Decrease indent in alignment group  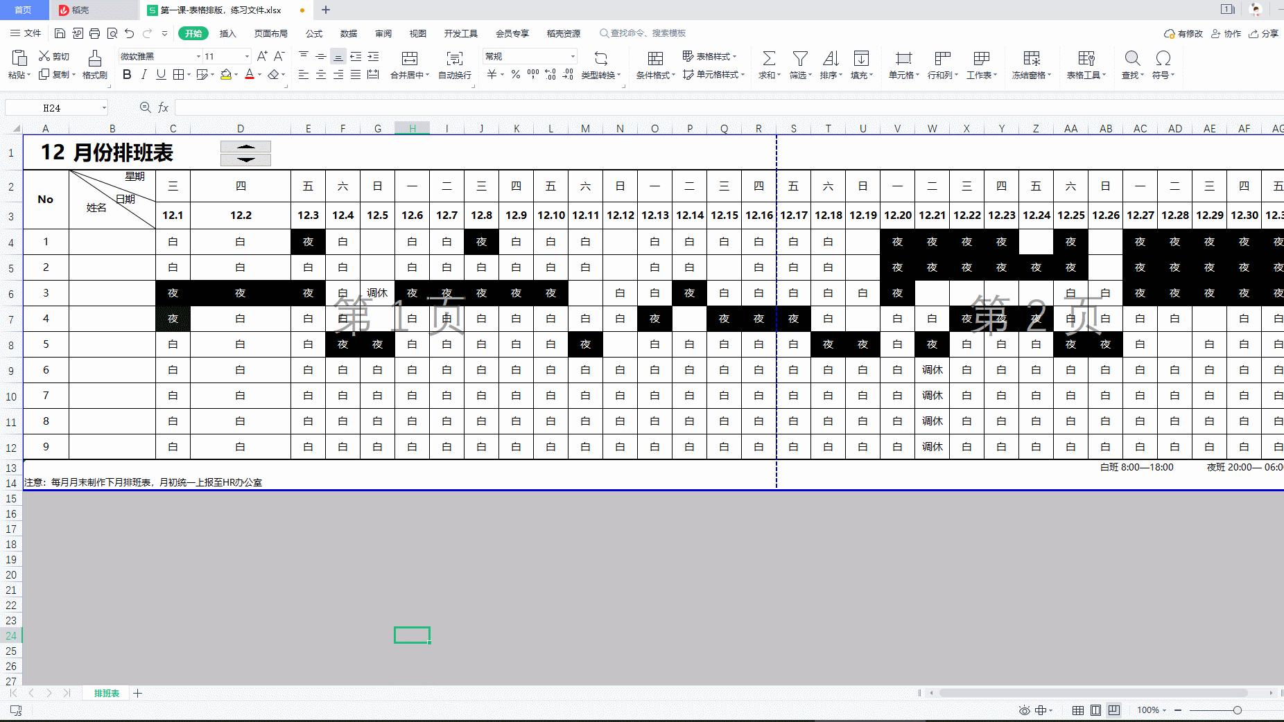tap(356, 56)
